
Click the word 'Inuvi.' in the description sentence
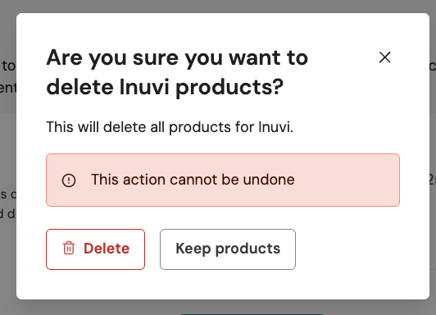[x=275, y=127]
